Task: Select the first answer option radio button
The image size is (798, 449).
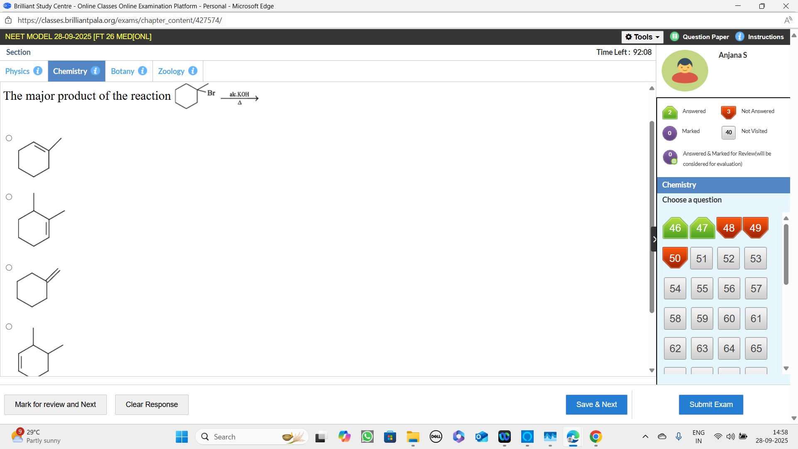Action: pyautogui.click(x=9, y=138)
